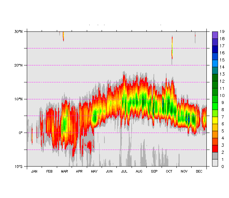
Task: Pick the light blue swatch between 14 and 15
Action: [215, 63]
